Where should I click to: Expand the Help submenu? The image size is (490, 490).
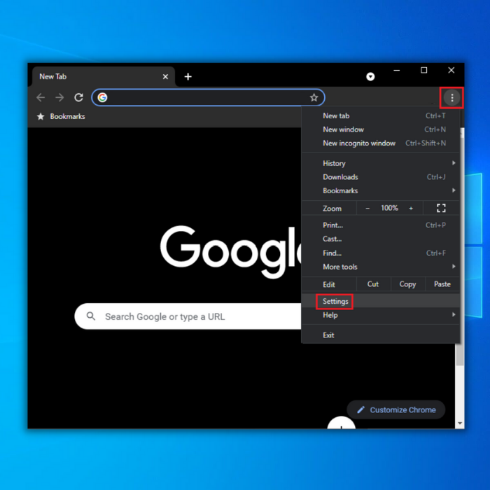pyautogui.click(x=380, y=315)
